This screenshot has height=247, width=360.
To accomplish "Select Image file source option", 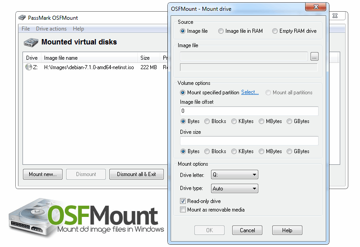I will (x=194, y=31).
